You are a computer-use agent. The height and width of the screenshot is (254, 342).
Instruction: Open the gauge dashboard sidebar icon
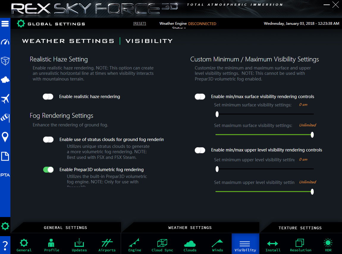(x=5, y=42)
